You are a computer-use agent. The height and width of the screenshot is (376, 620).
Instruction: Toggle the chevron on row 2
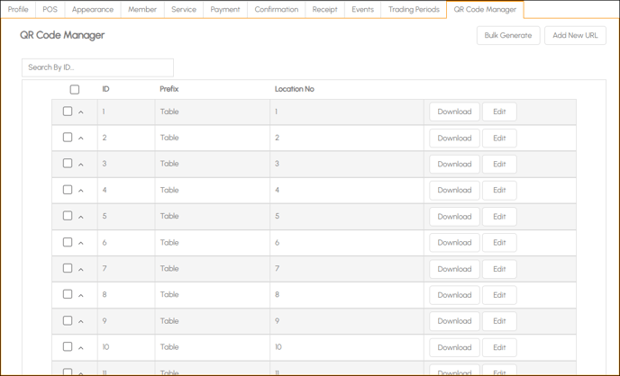(x=81, y=139)
